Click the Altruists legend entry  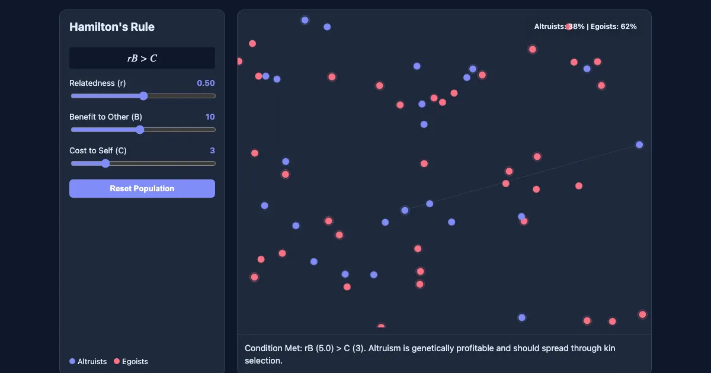tap(88, 361)
